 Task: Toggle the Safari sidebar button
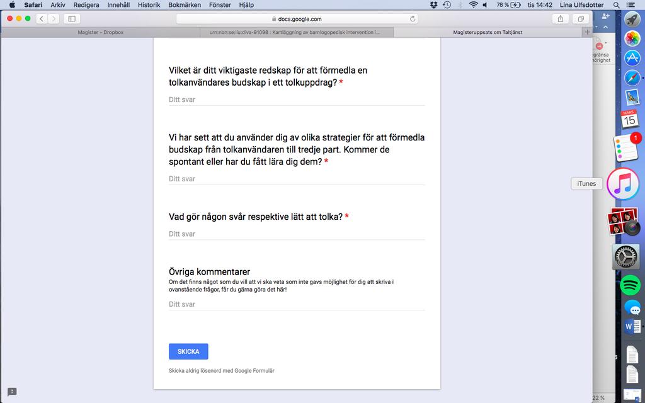pos(72,18)
